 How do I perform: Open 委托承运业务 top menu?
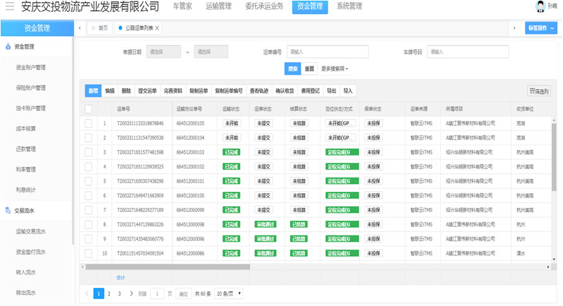click(x=264, y=6)
